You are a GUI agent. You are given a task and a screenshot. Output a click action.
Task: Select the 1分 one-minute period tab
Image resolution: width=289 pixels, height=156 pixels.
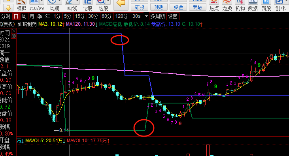[x=57, y=16]
